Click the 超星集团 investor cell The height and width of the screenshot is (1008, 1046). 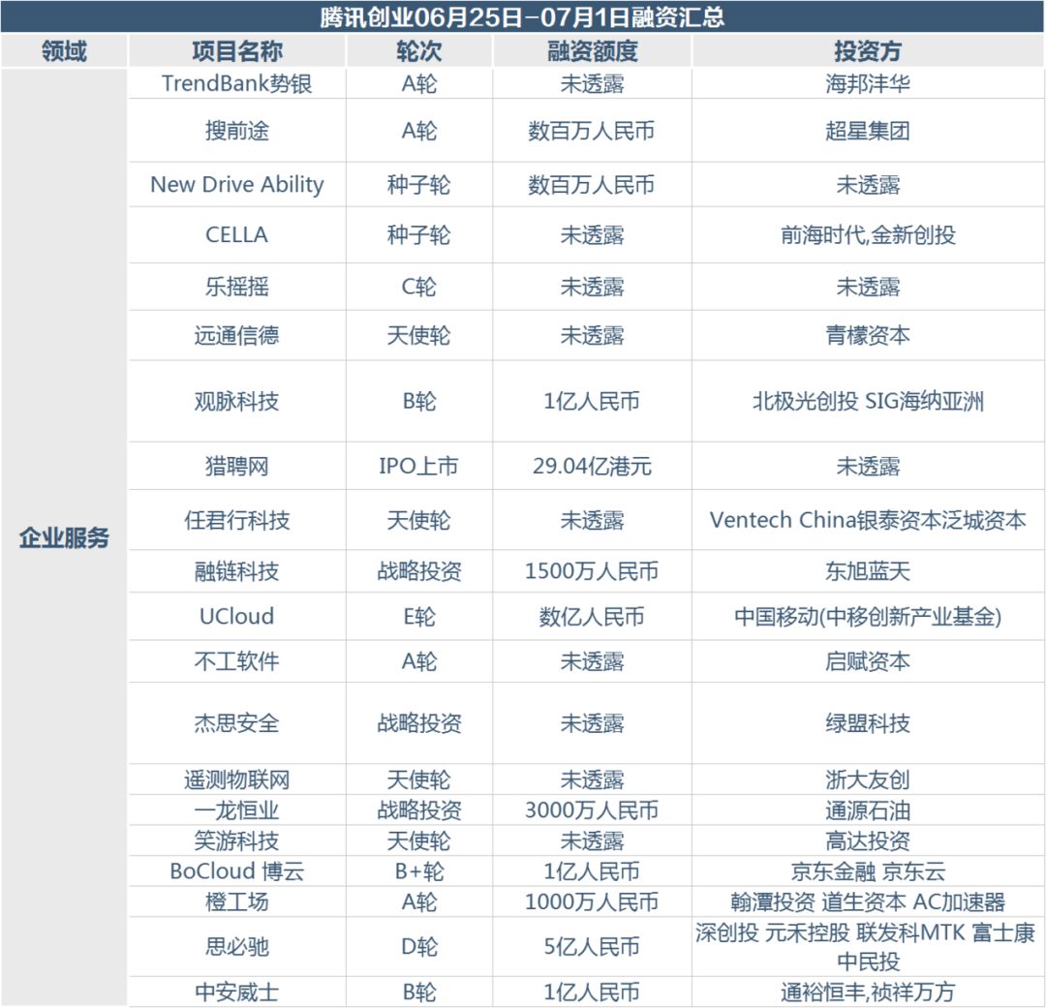[x=868, y=131]
